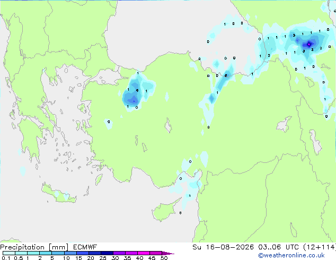This screenshot has width=336, height=260.
Task: Click the '25' legend scale value
Action: 103,258
